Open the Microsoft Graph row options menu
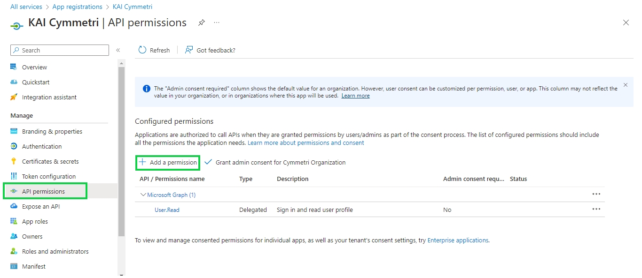 [x=596, y=194]
